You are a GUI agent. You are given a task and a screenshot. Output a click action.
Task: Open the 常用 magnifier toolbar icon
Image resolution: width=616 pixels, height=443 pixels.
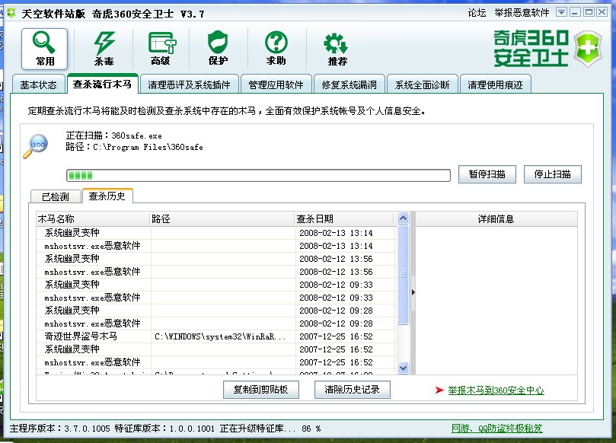(x=44, y=49)
